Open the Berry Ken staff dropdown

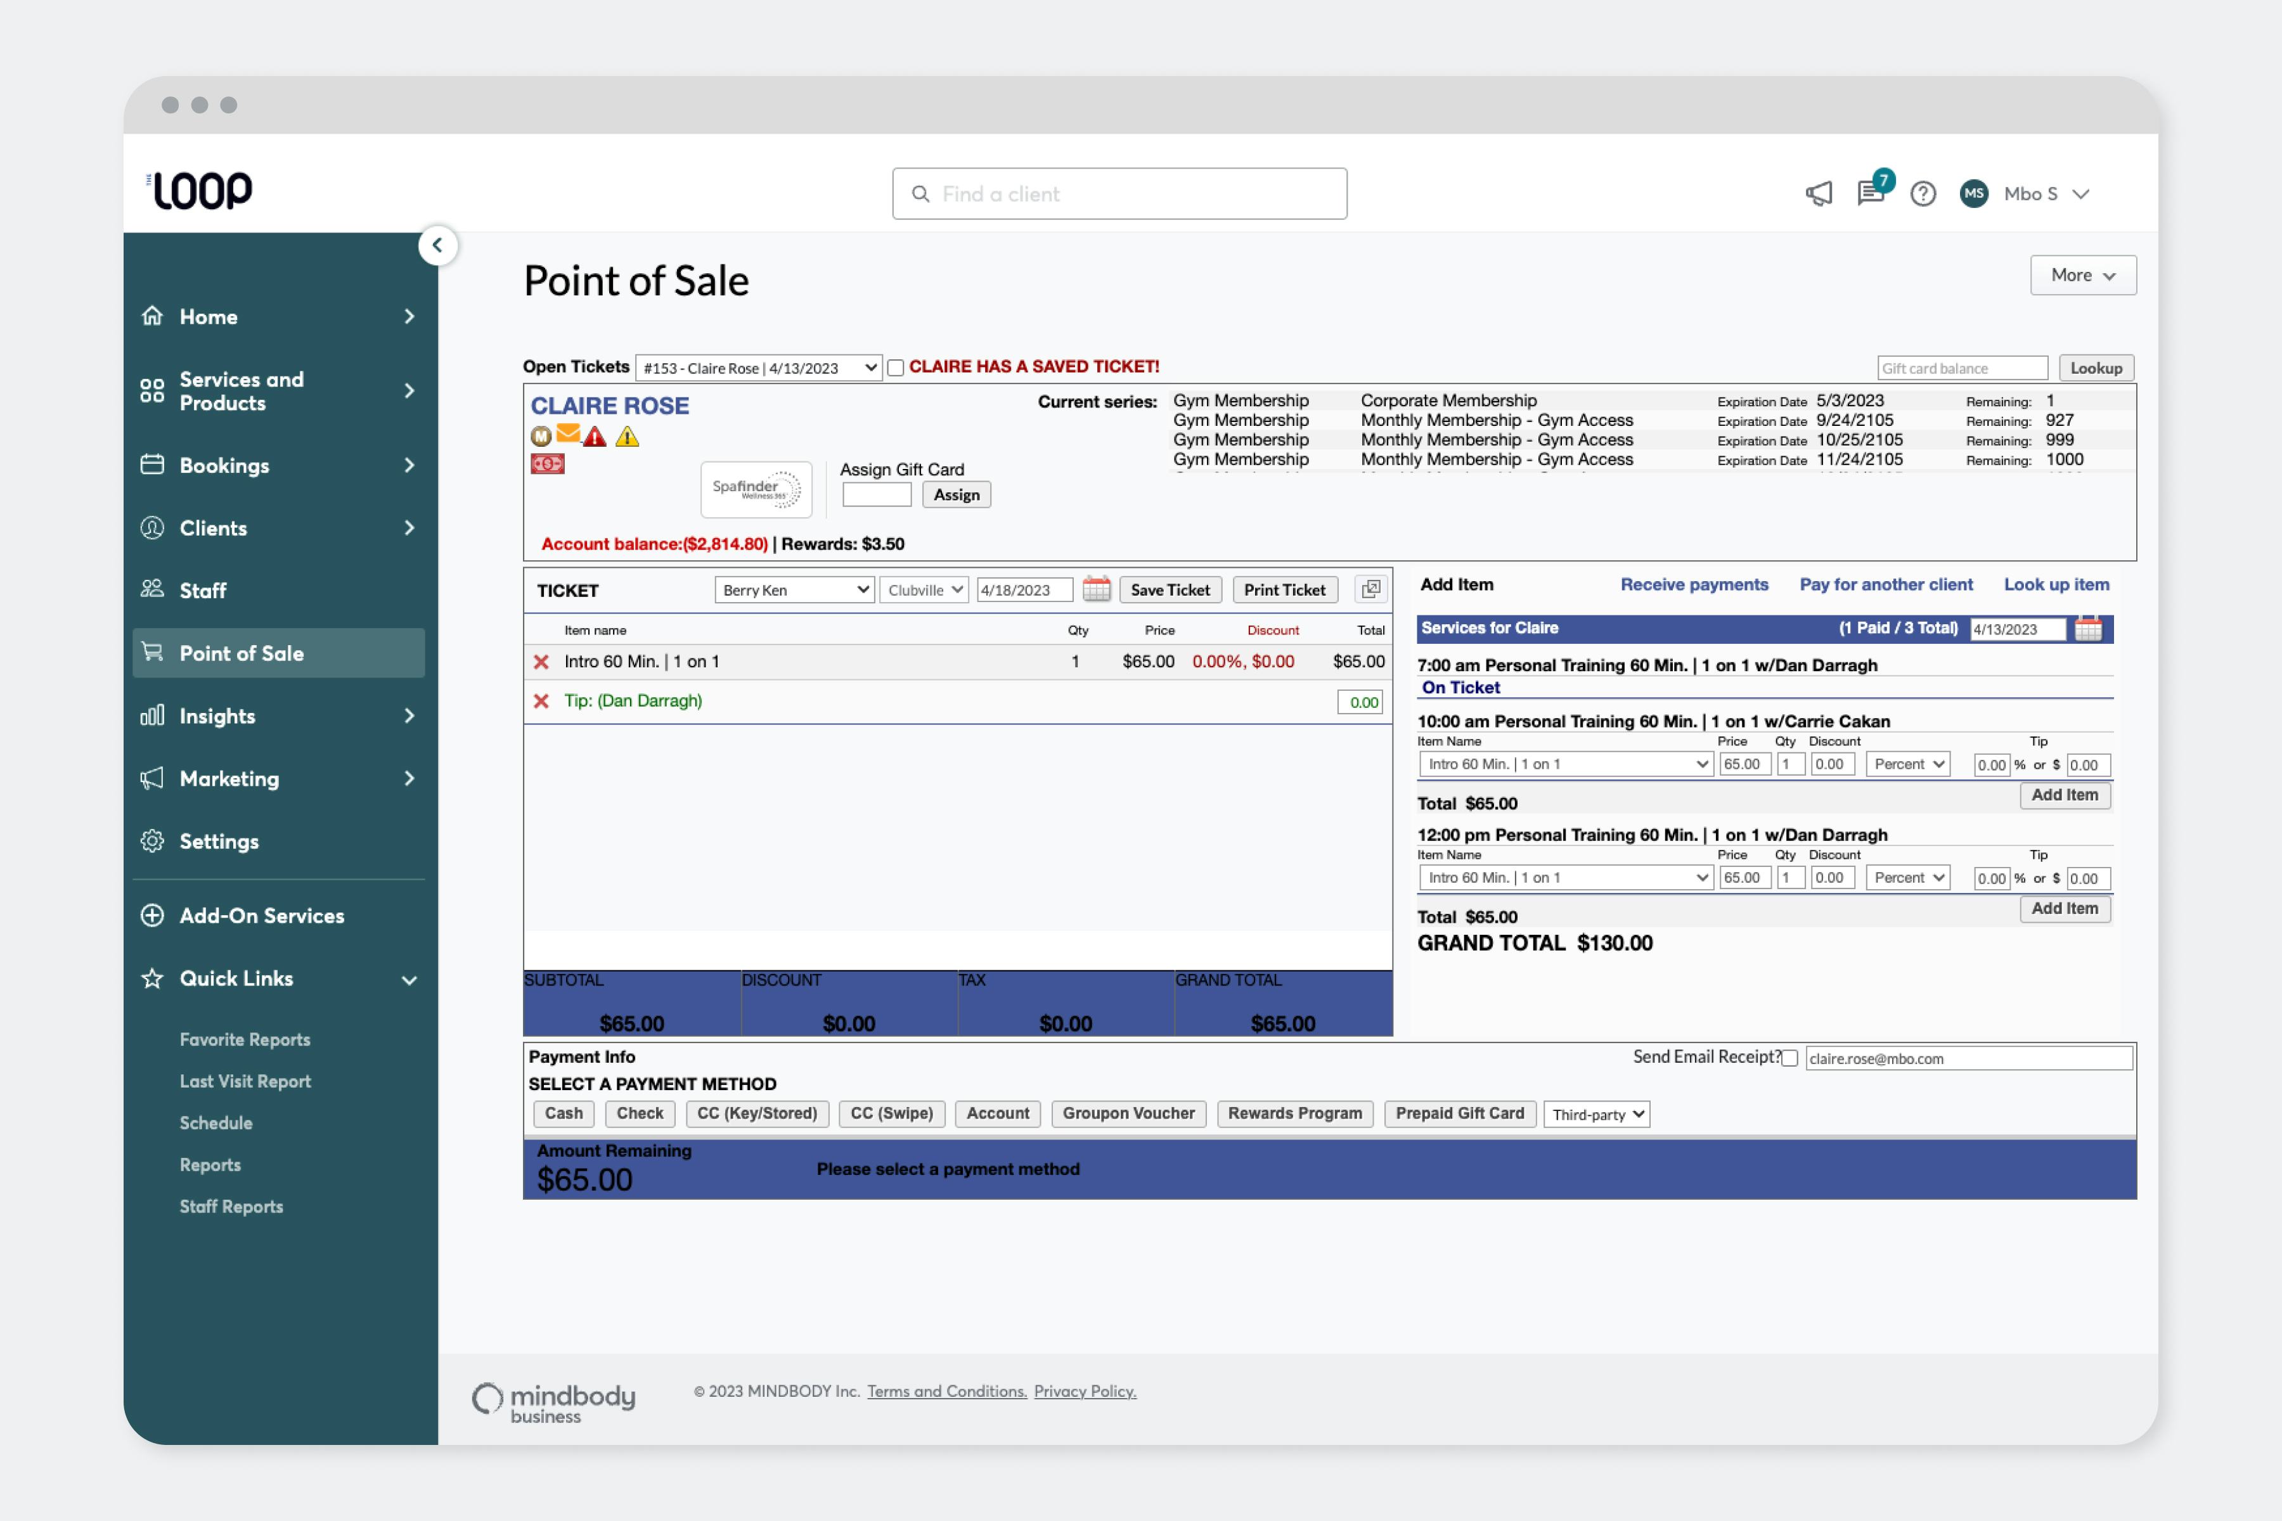click(794, 590)
